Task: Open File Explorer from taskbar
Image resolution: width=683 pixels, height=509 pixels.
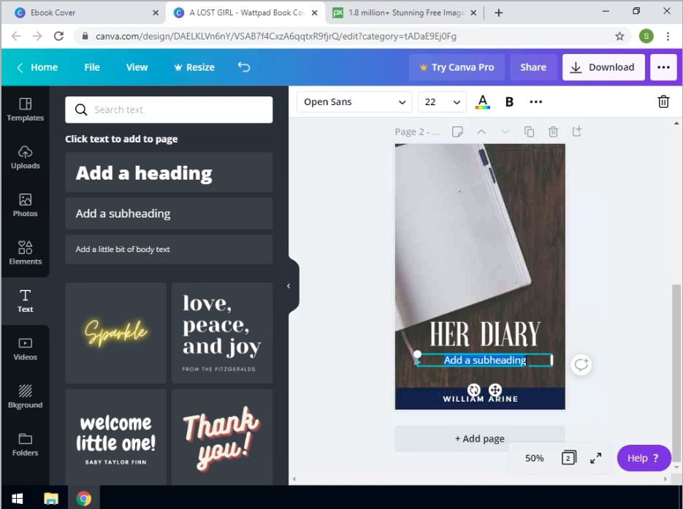Action: (51, 498)
